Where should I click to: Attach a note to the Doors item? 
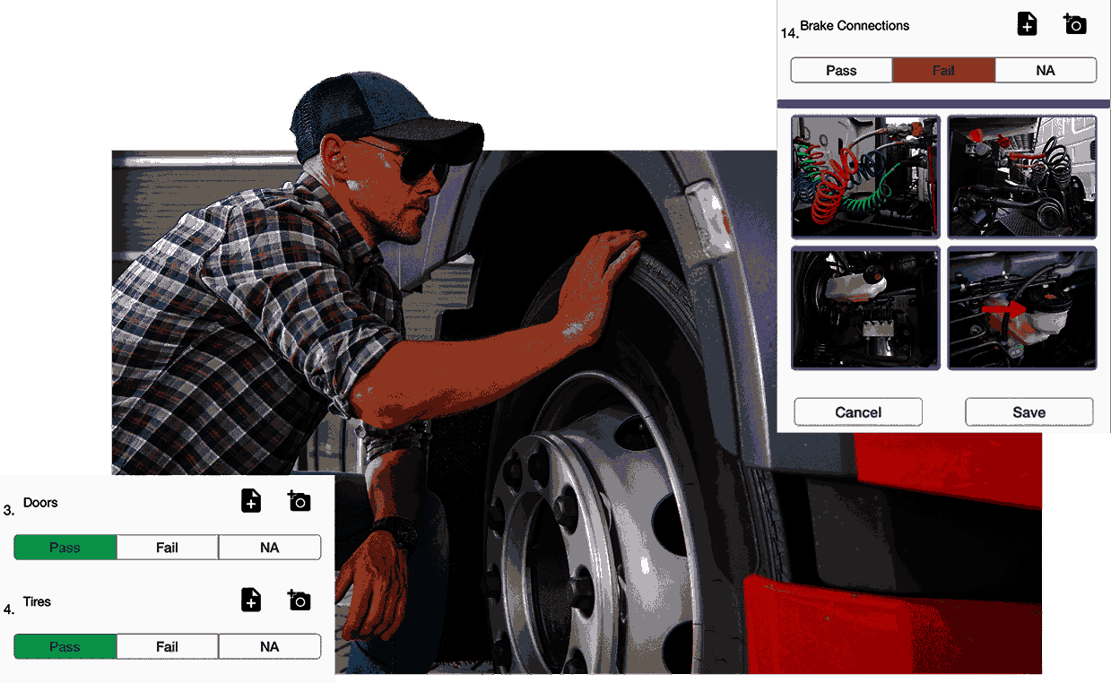(x=250, y=501)
